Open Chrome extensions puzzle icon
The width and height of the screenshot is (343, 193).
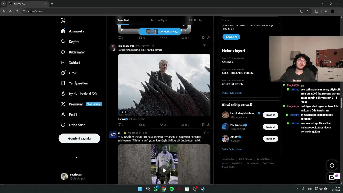[317, 11]
